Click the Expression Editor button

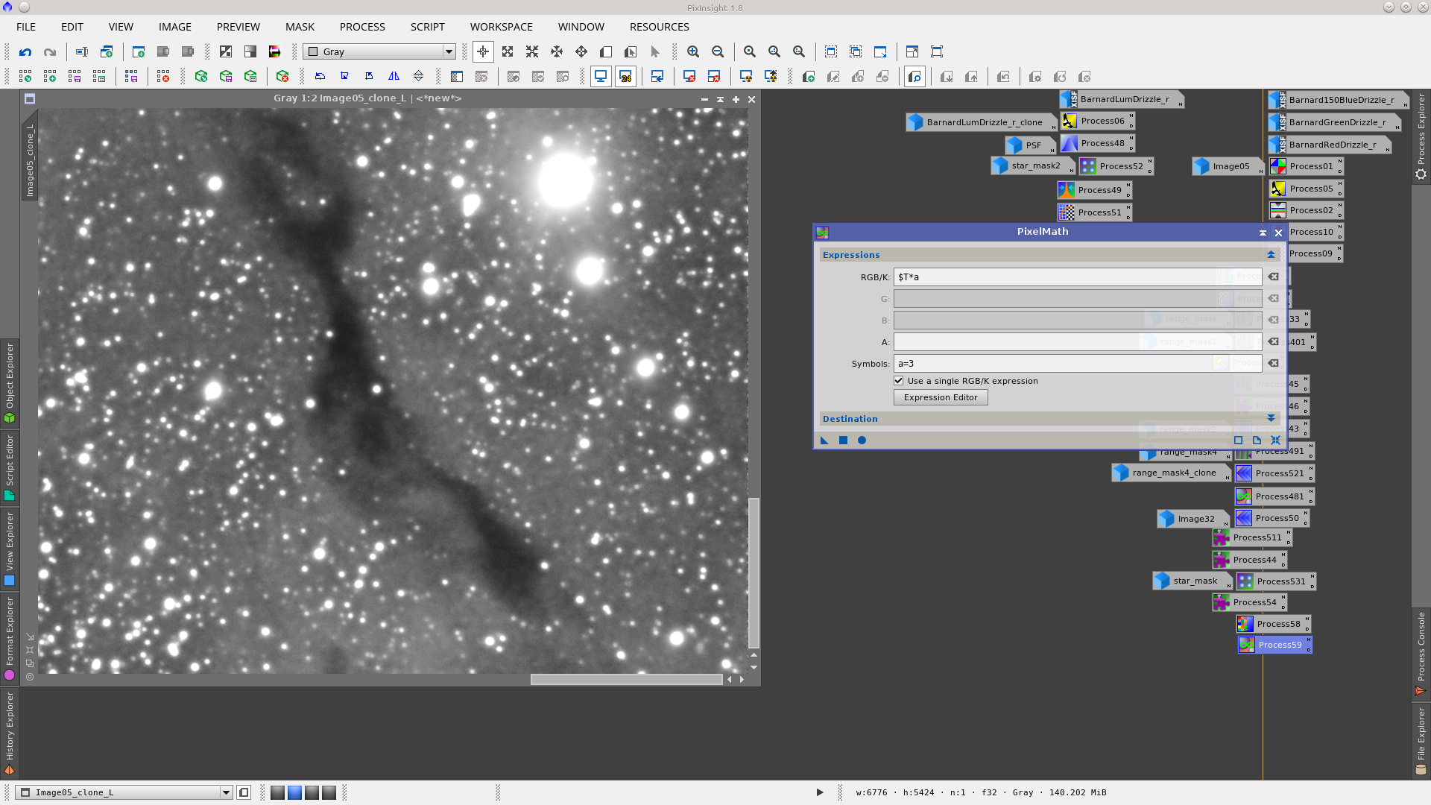pyautogui.click(x=941, y=398)
